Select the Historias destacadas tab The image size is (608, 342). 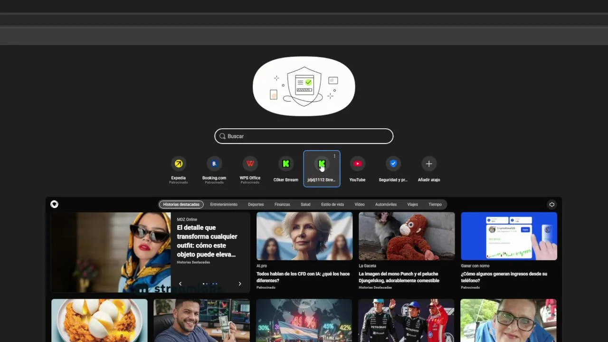pos(181,205)
